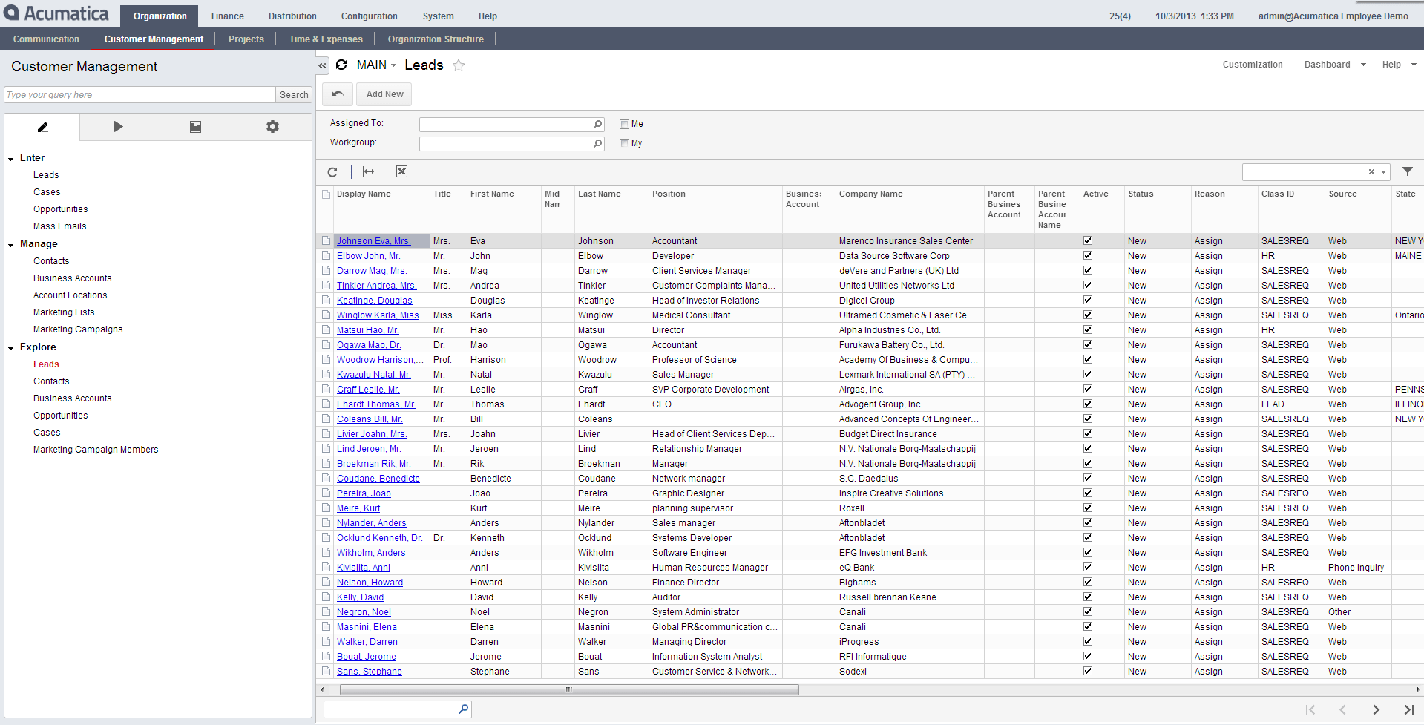Open the grid filter funnel icon
Image resolution: width=1424 pixels, height=725 pixels.
(x=1407, y=172)
